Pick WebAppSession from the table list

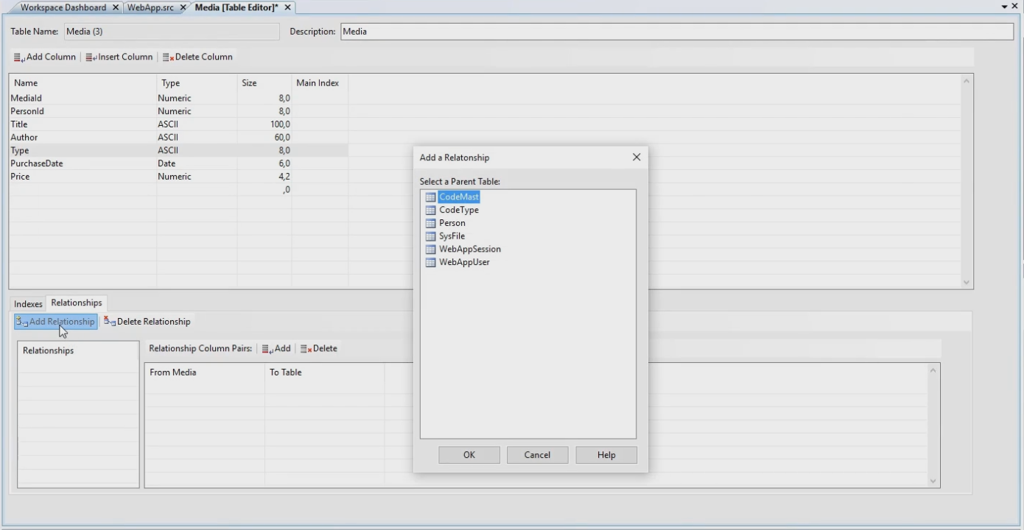(x=469, y=249)
